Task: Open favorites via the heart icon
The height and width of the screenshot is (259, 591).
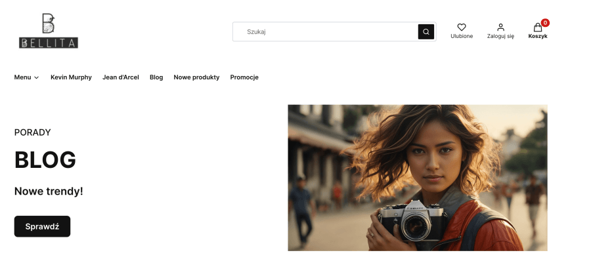Action: (x=462, y=27)
